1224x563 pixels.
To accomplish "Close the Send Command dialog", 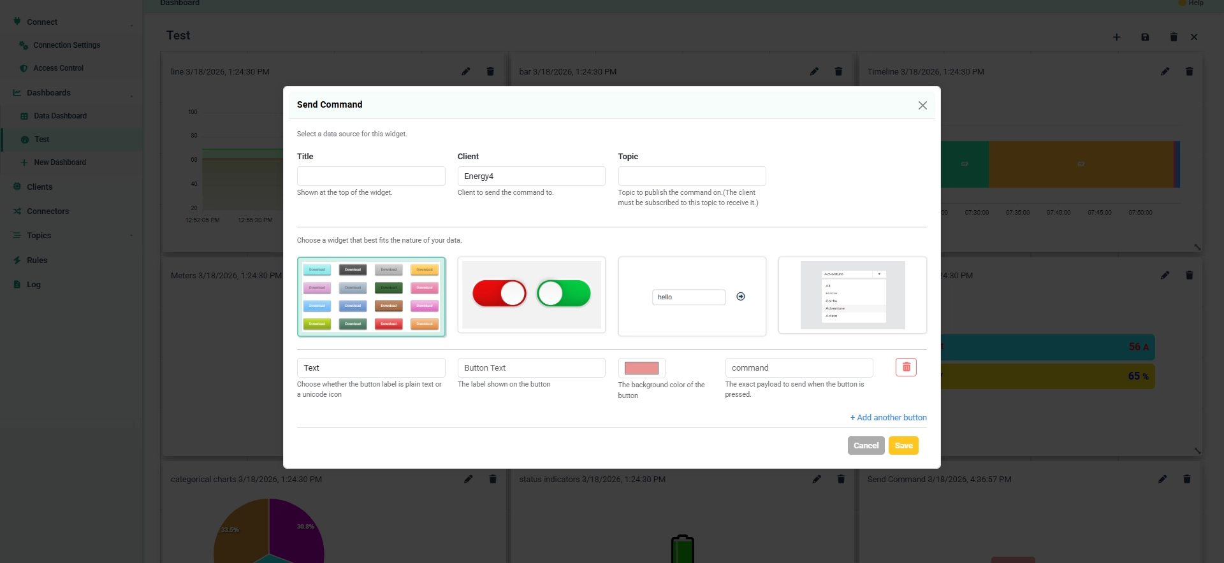I will tap(922, 106).
